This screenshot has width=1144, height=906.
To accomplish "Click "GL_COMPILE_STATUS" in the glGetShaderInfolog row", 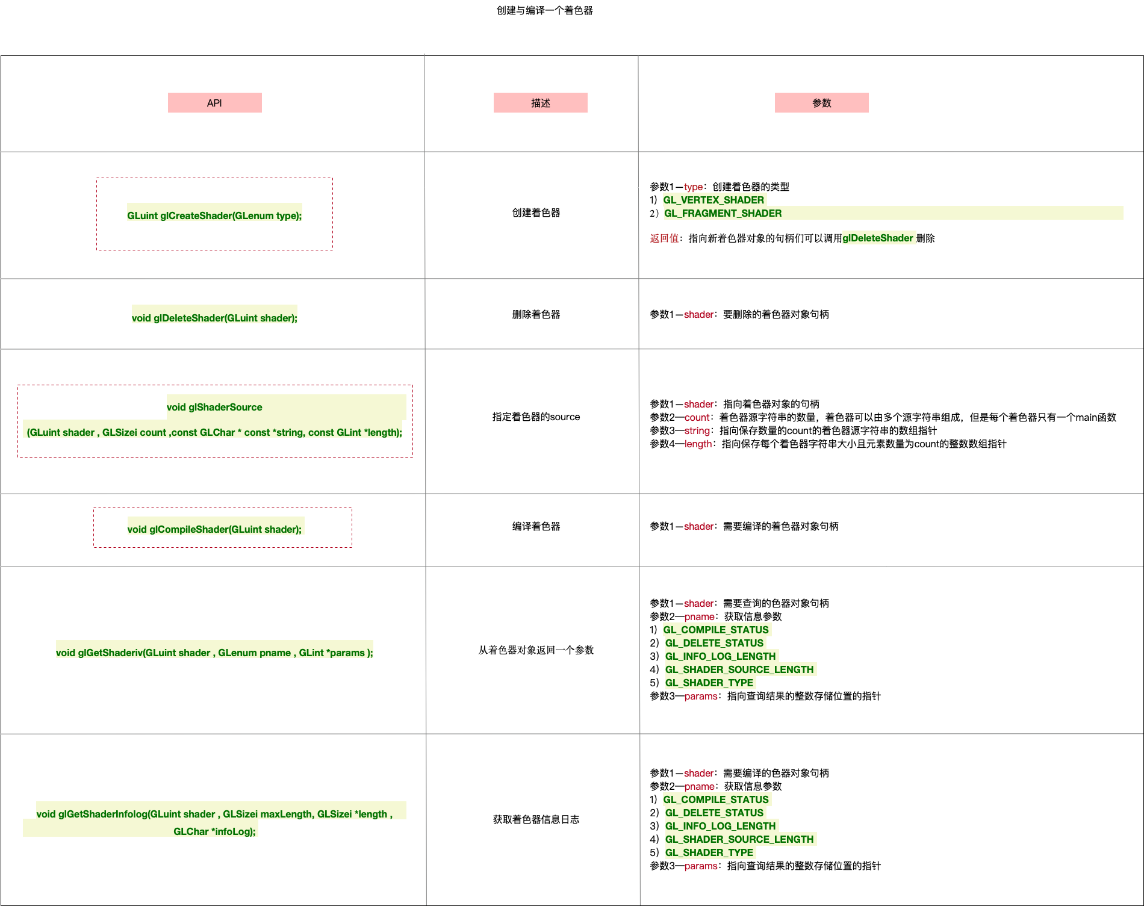I will [716, 799].
